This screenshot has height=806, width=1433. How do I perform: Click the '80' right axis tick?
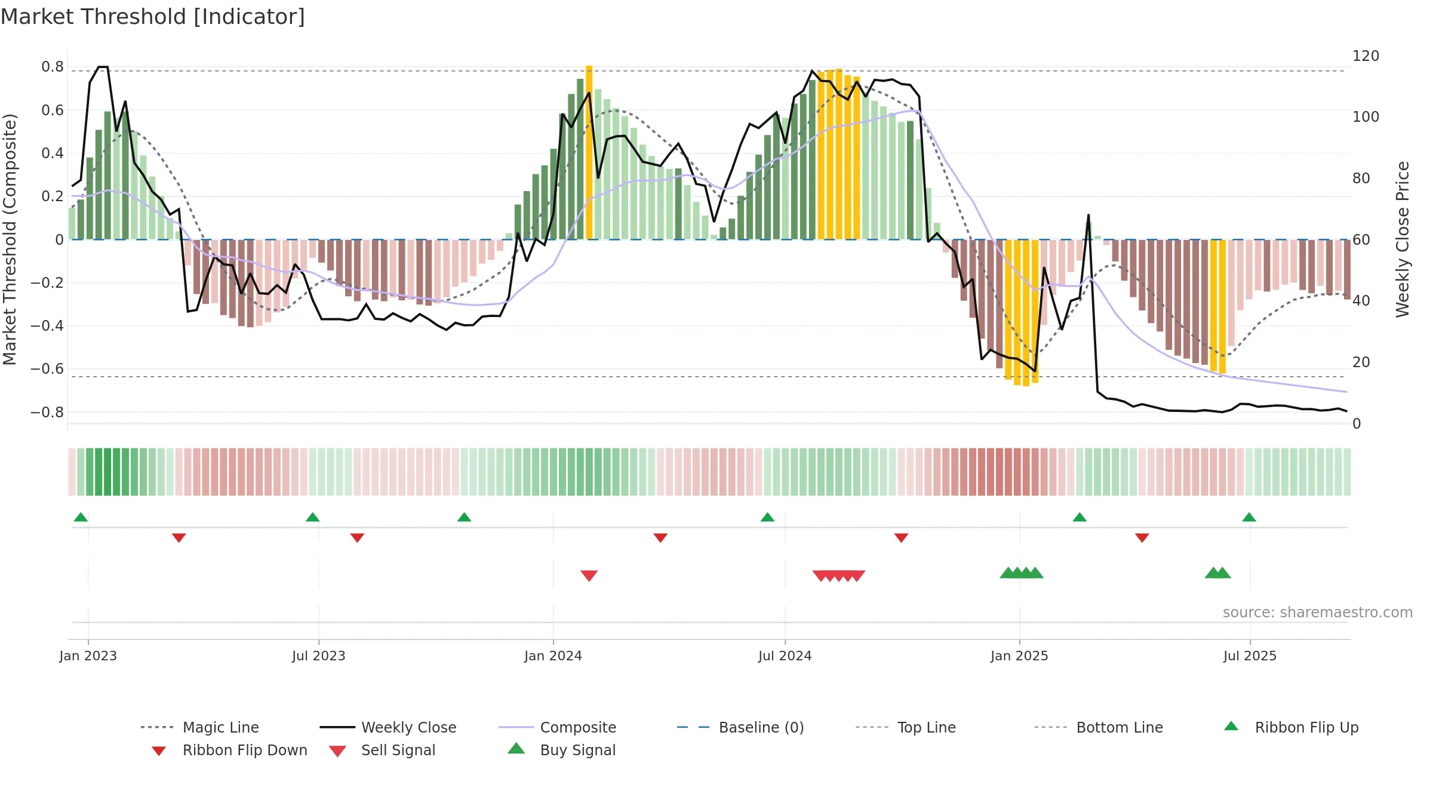(x=1362, y=179)
